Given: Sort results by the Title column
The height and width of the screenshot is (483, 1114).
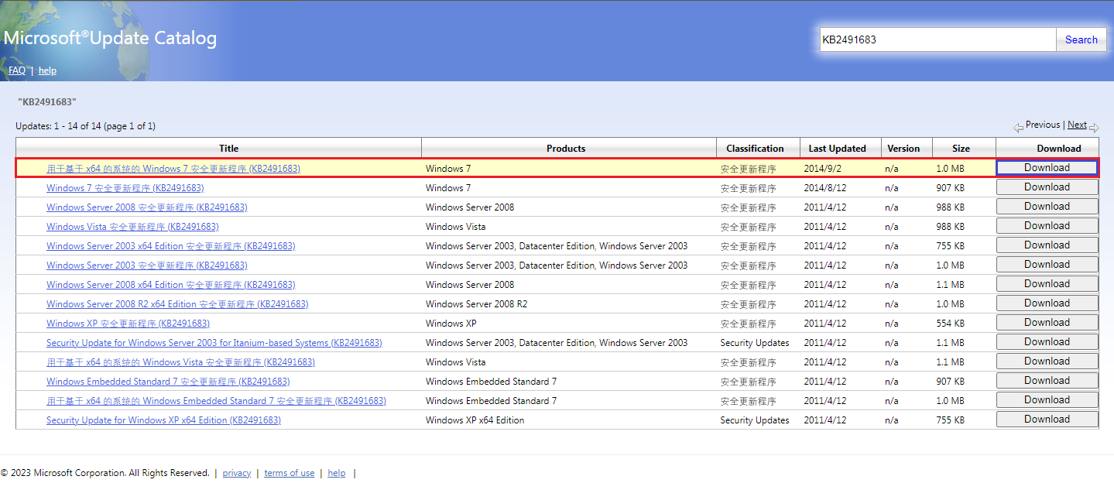Looking at the screenshot, I should pyautogui.click(x=228, y=147).
